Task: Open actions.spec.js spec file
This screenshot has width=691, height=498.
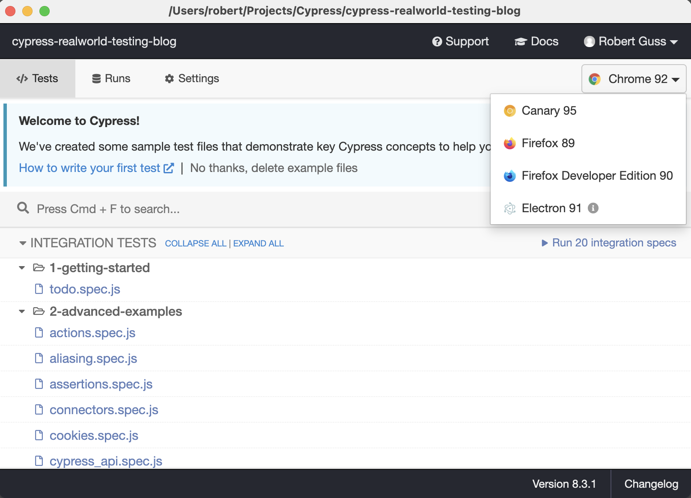Action: click(92, 333)
